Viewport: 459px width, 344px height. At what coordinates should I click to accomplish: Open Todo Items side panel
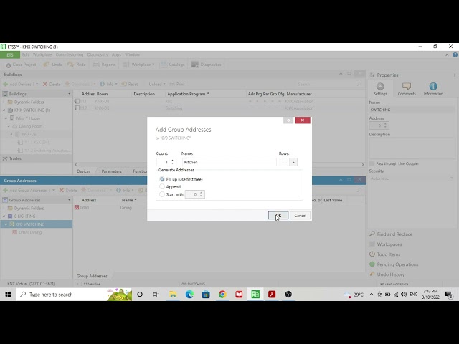pos(388,254)
